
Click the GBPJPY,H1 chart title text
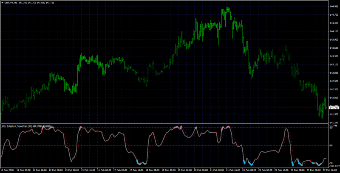(11, 3)
